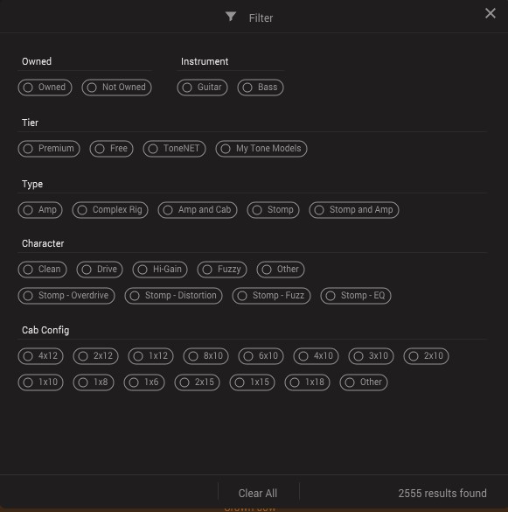Select the 1x15 cab config
508x512 pixels.
pyautogui.click(x=252, y=382)
